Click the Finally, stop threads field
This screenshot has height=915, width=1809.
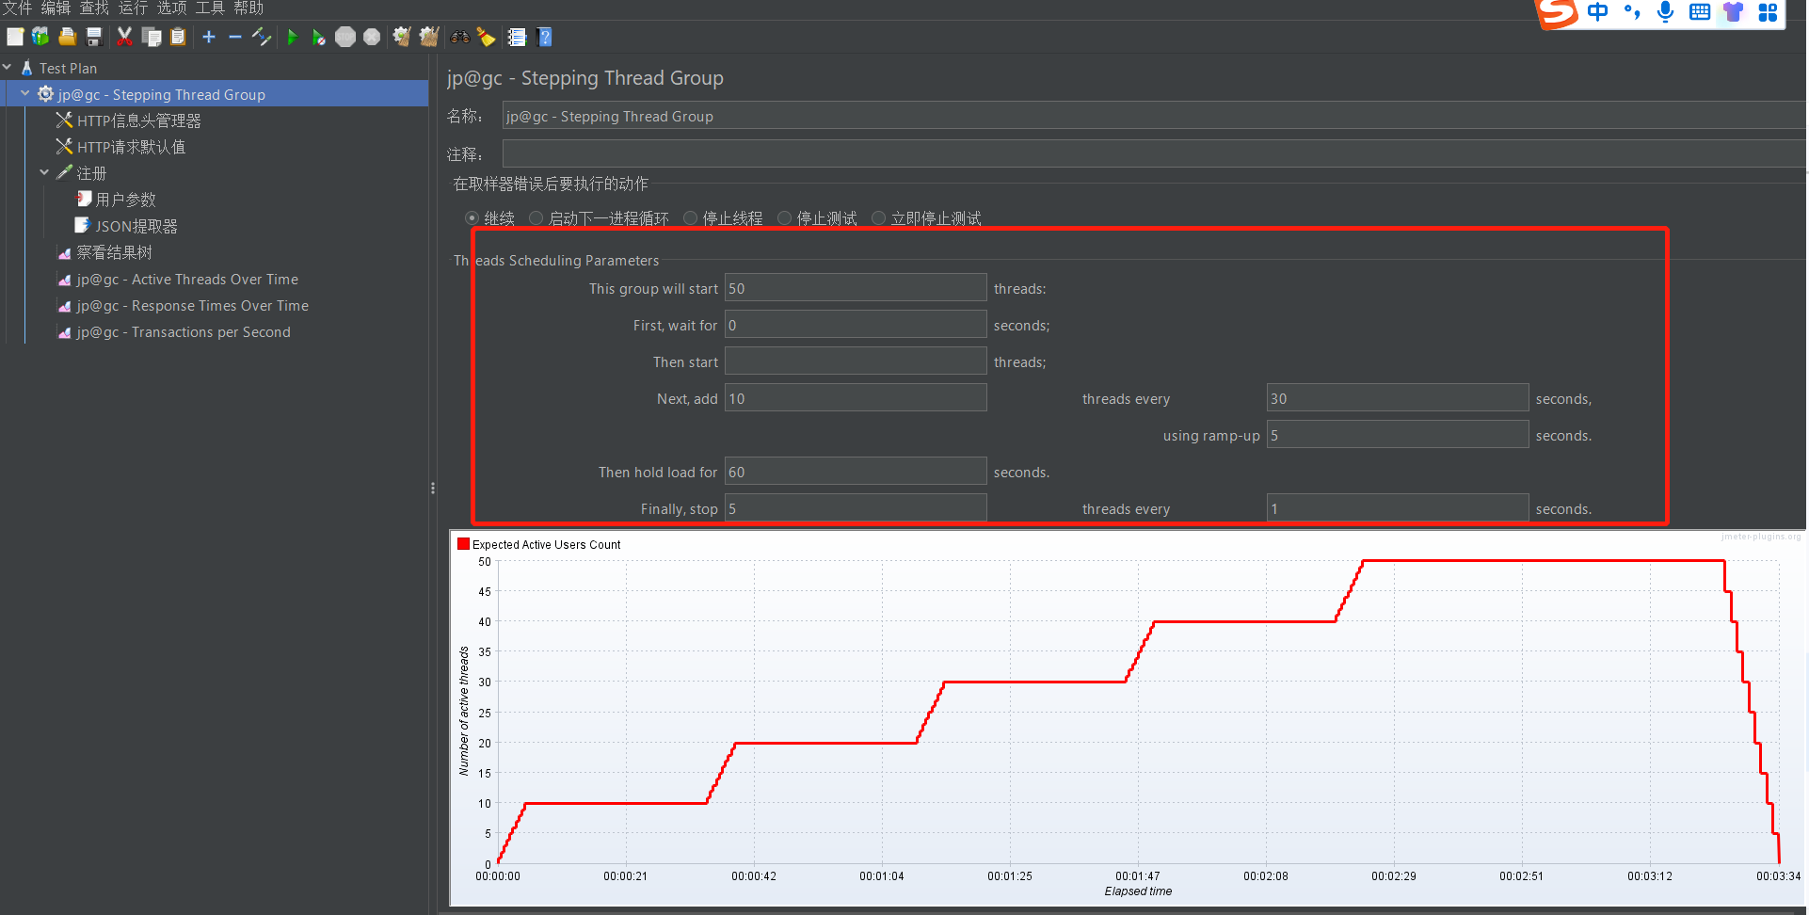856,508
